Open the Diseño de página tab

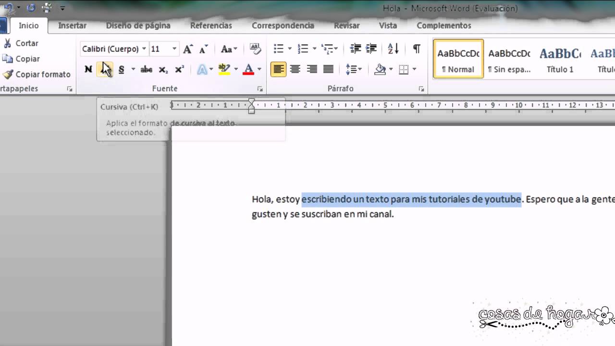(x=138, y=25)
